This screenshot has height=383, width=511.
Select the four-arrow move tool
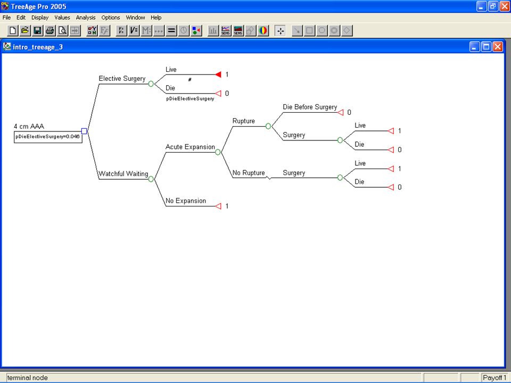click(x=281, y=31)
